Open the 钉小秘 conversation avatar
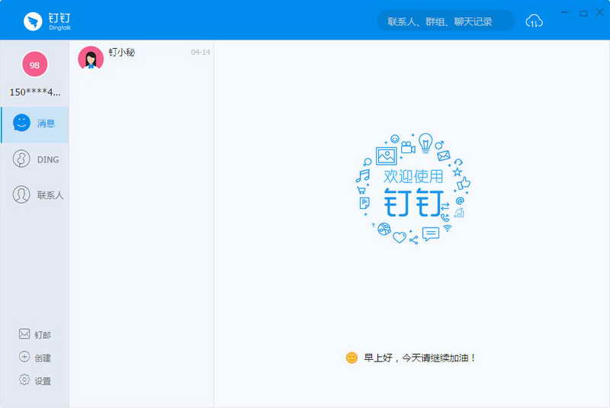The image size is (610, 408). (x=91, y=59)
